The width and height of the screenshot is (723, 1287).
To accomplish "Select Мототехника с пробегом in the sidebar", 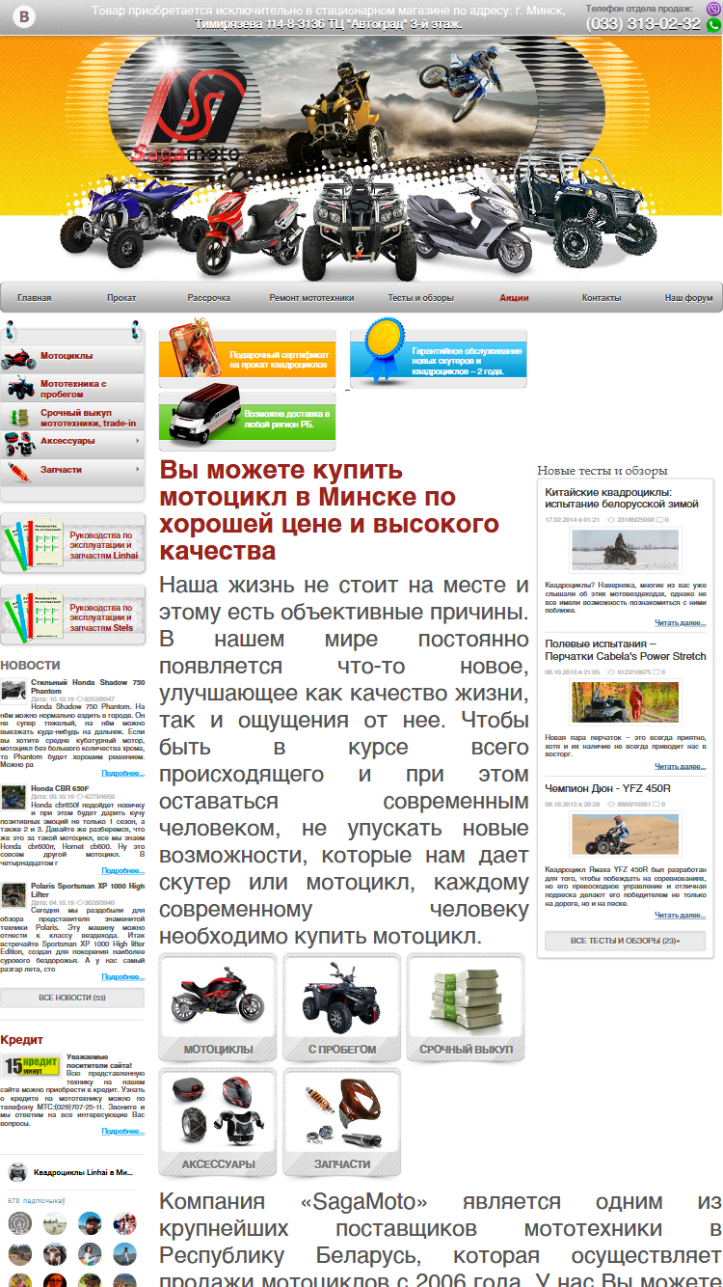I will coord(73,389).
